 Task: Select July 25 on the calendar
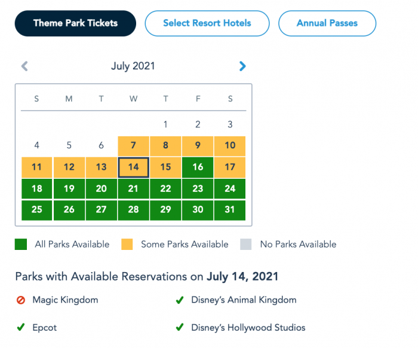click(x=36, y=210)
